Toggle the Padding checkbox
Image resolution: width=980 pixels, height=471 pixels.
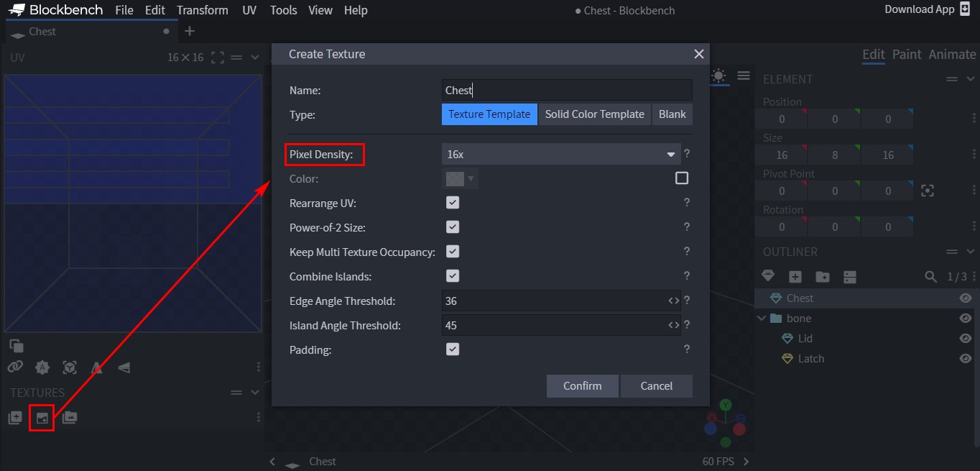pos(453,349)
